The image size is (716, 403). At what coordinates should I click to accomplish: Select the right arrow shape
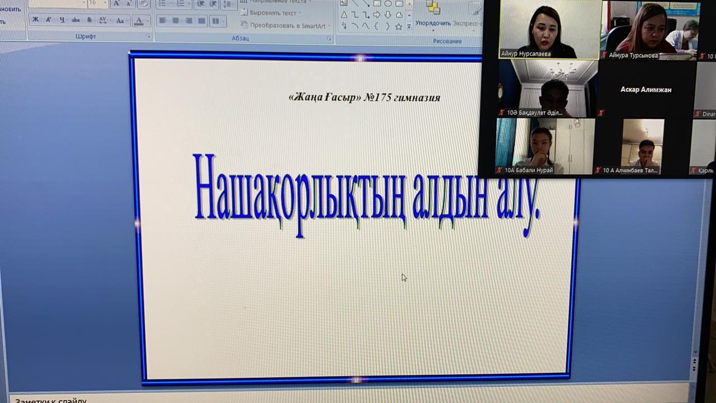point(376,15)
